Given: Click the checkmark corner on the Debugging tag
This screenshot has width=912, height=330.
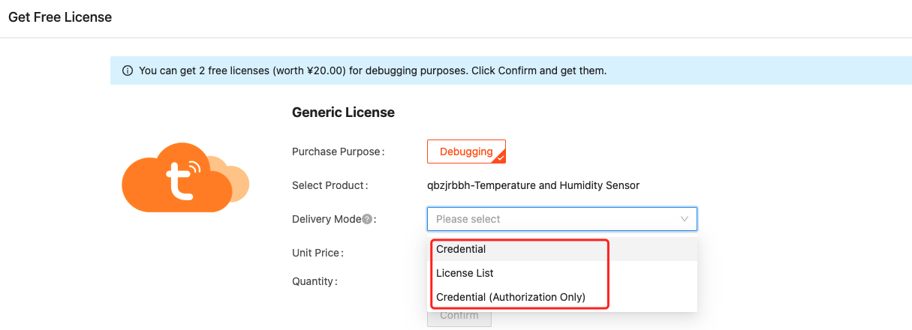Looking at the screenshot, I should click(x=500, y=157).
